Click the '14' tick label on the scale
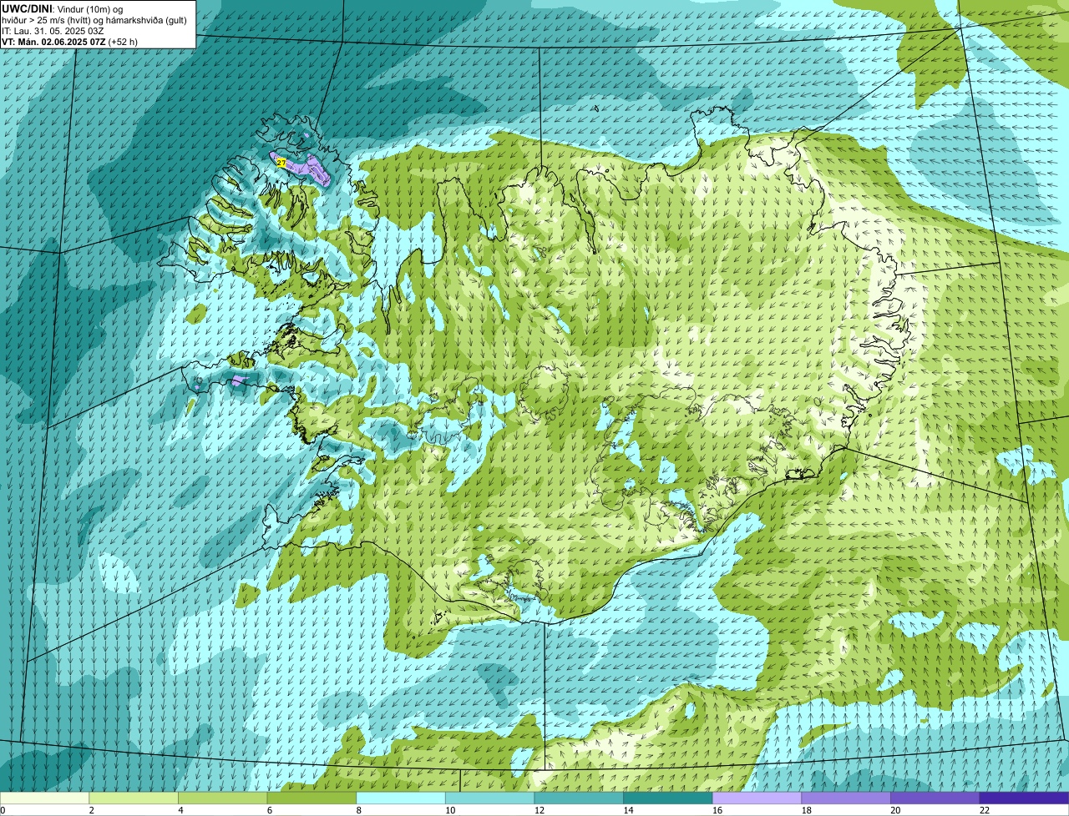Viewport: 1069px width, 816px height. (628, 810)
